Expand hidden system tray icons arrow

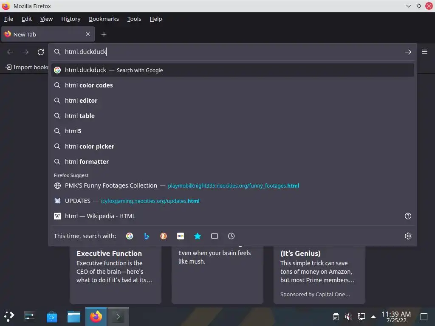click(x=373, y=317)
